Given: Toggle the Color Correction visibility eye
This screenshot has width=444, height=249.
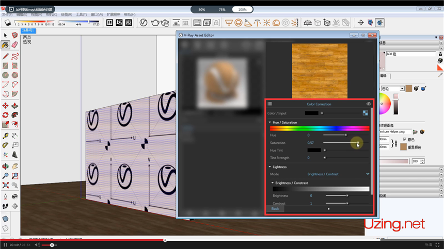Looking at the screenshot, I should click(369, 104).
